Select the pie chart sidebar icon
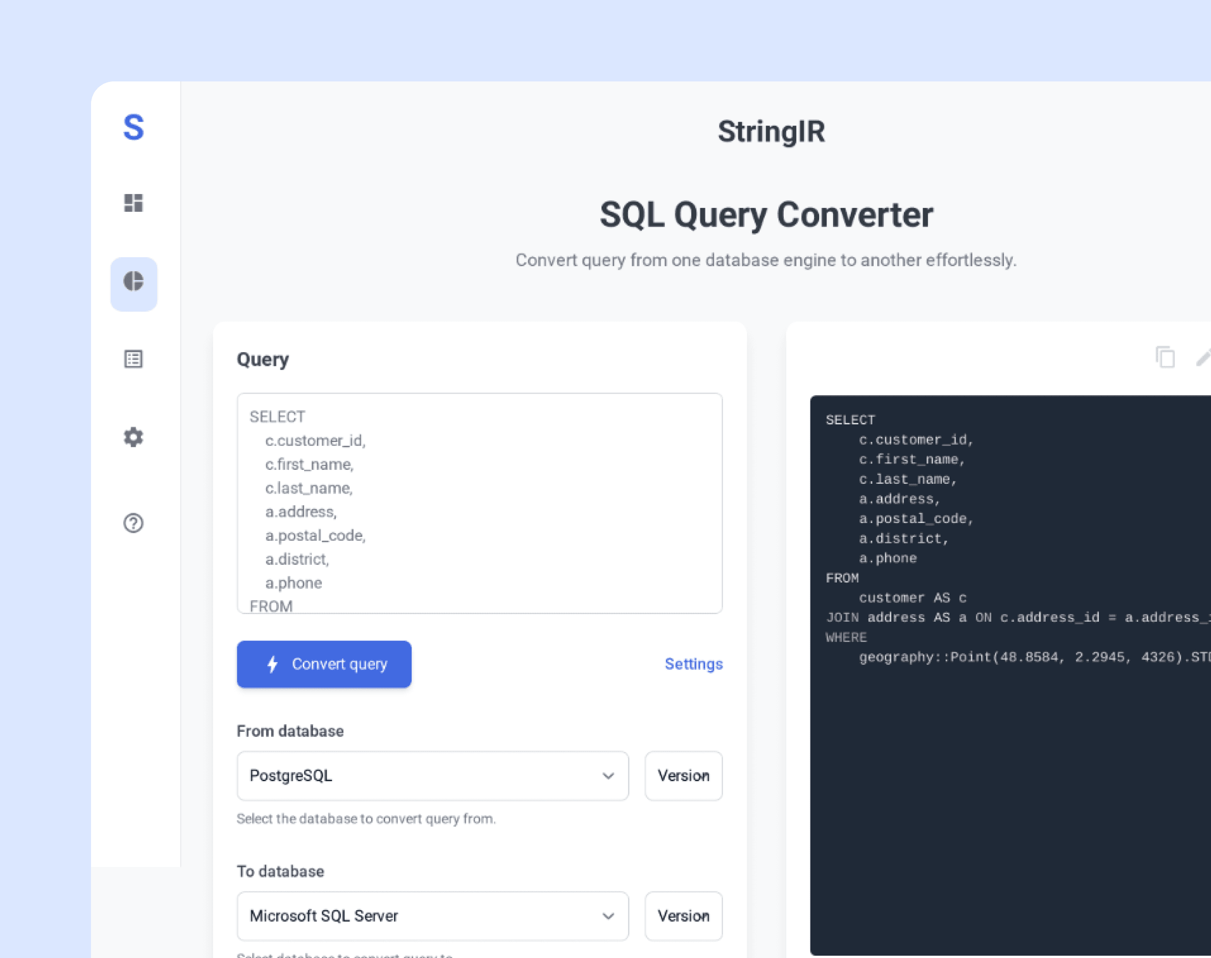This screenshot has width=1211, height=958. coord(134,282)
